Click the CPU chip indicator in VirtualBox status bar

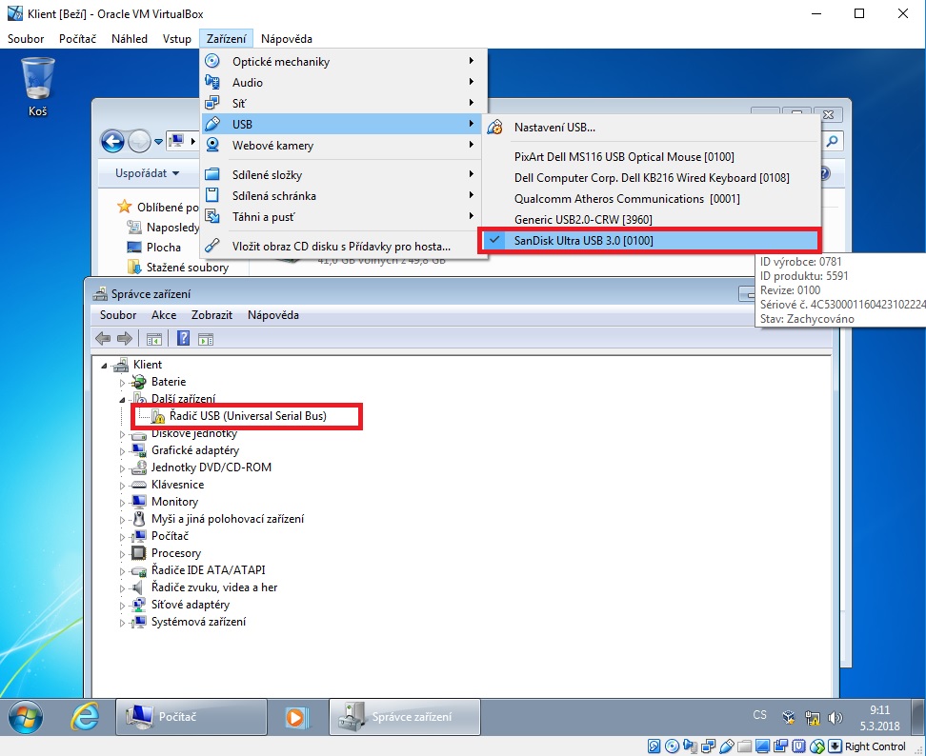798,746
